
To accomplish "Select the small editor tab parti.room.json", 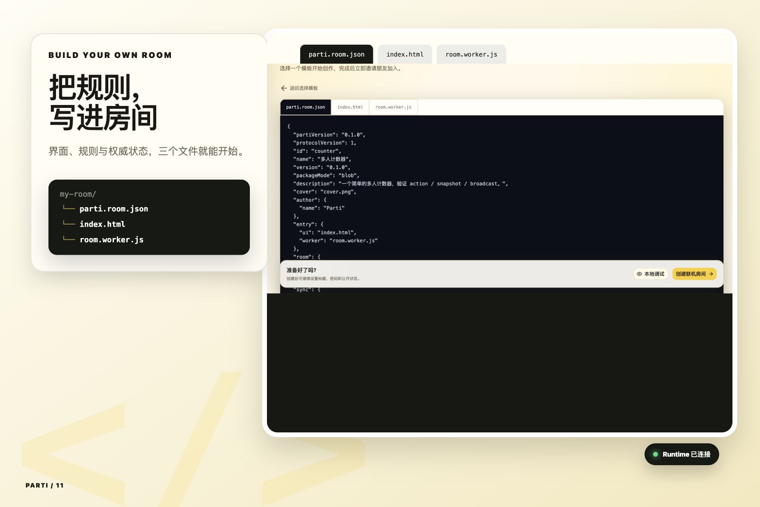I will 306,107.
